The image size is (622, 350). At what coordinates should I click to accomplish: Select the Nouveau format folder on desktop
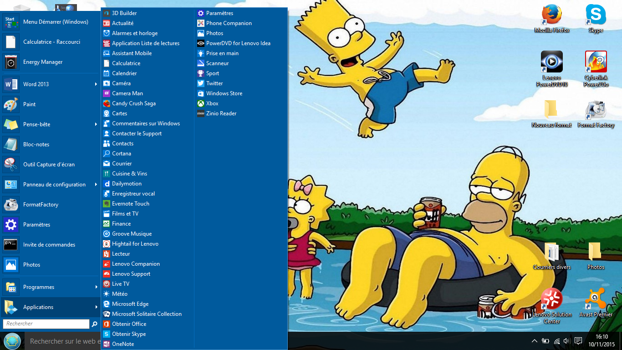tap(551, 114)
